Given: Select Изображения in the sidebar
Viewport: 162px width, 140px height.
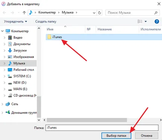Looking at the screenshot, I should click(24, 57).
